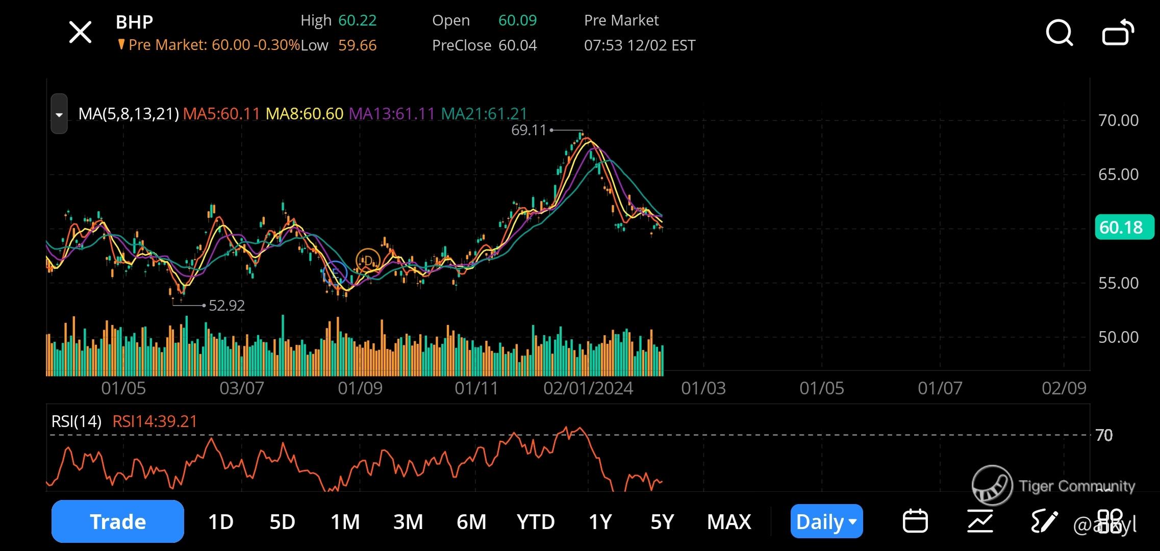
Task: Click the MA(5,8,13,21) indicator label
Action: coord(129,114)
